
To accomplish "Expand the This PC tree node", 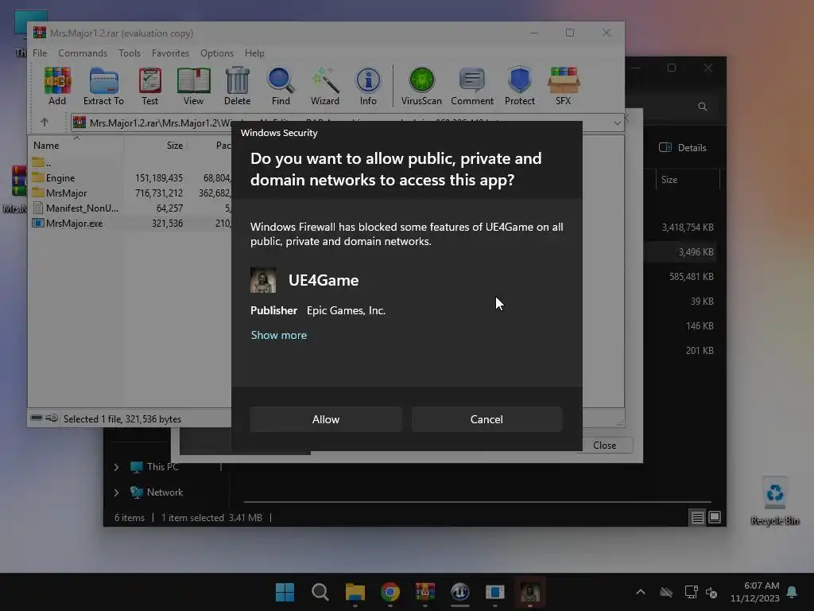I will click(x=116, y=467).
